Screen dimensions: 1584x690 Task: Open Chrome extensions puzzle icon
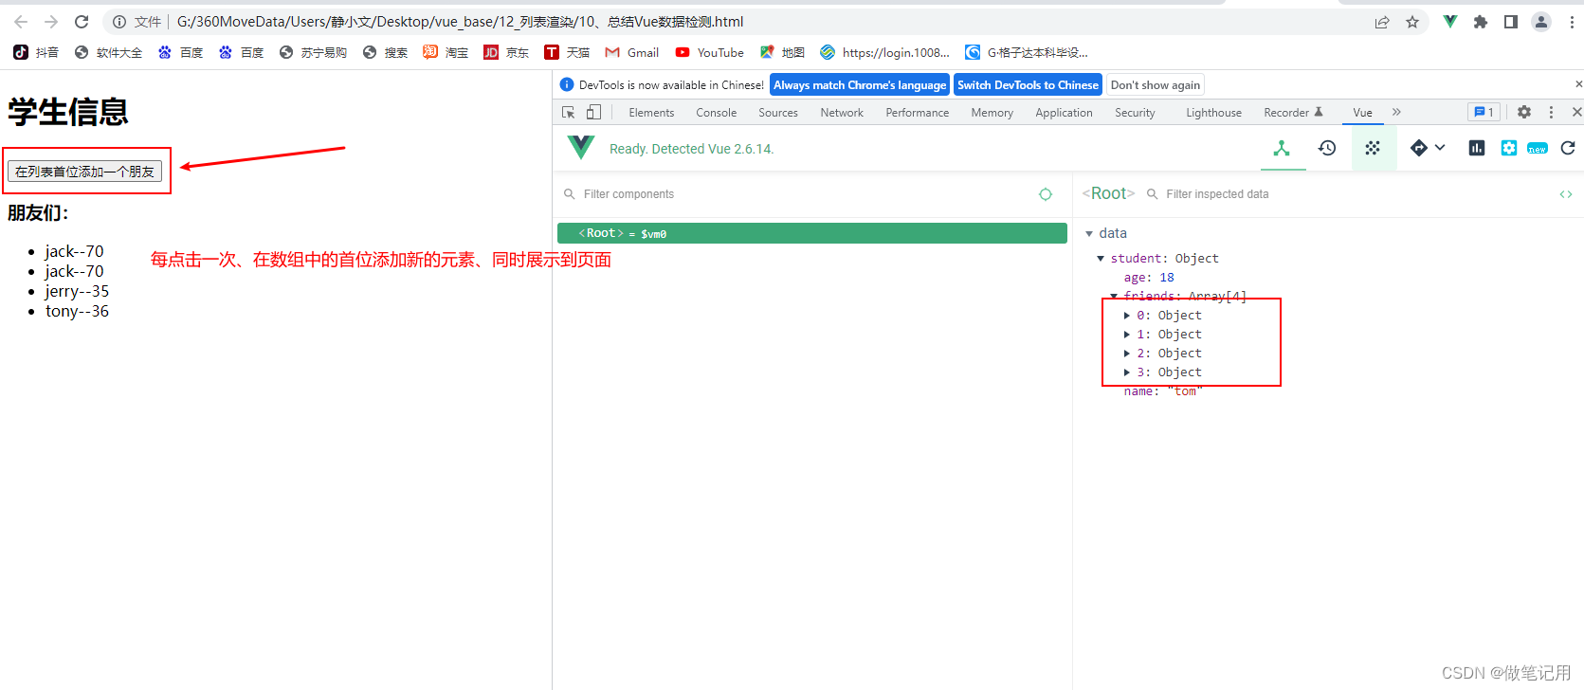coord(1480,22)
